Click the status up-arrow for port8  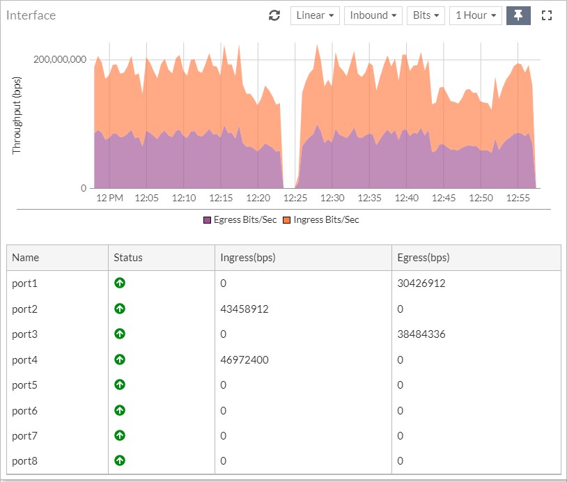pyautogui.click(x=119, y=460)
